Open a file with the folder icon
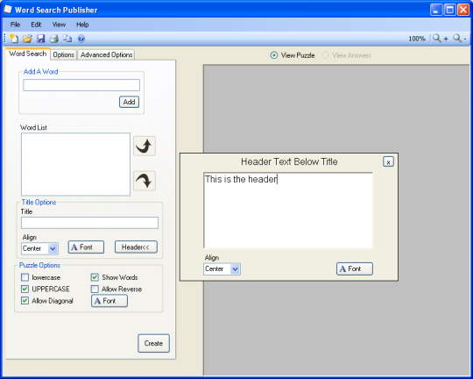473x379 pixels. tap(27, 39)
